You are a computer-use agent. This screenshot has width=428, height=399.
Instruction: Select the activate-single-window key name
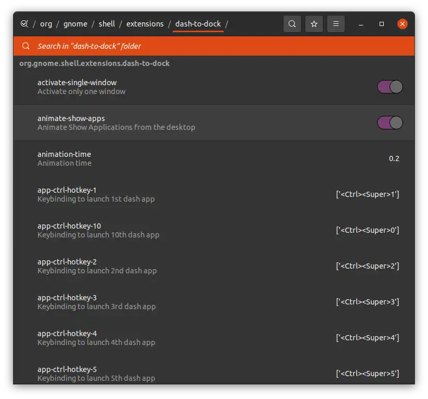pyautogui.click(x=77, y=83)
